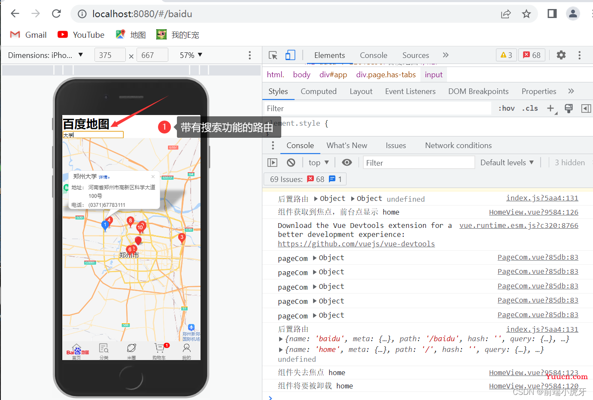Select the div.page.has-tabs breadcrumb

point(386,75)
